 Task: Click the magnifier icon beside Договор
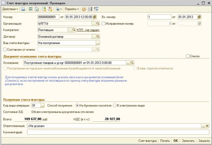coord(98,36)
